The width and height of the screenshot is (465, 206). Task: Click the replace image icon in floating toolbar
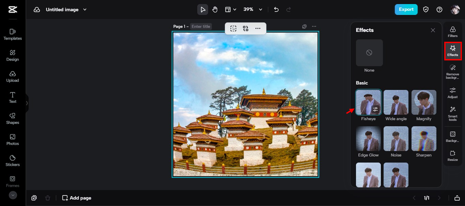(x=246, y=29)
